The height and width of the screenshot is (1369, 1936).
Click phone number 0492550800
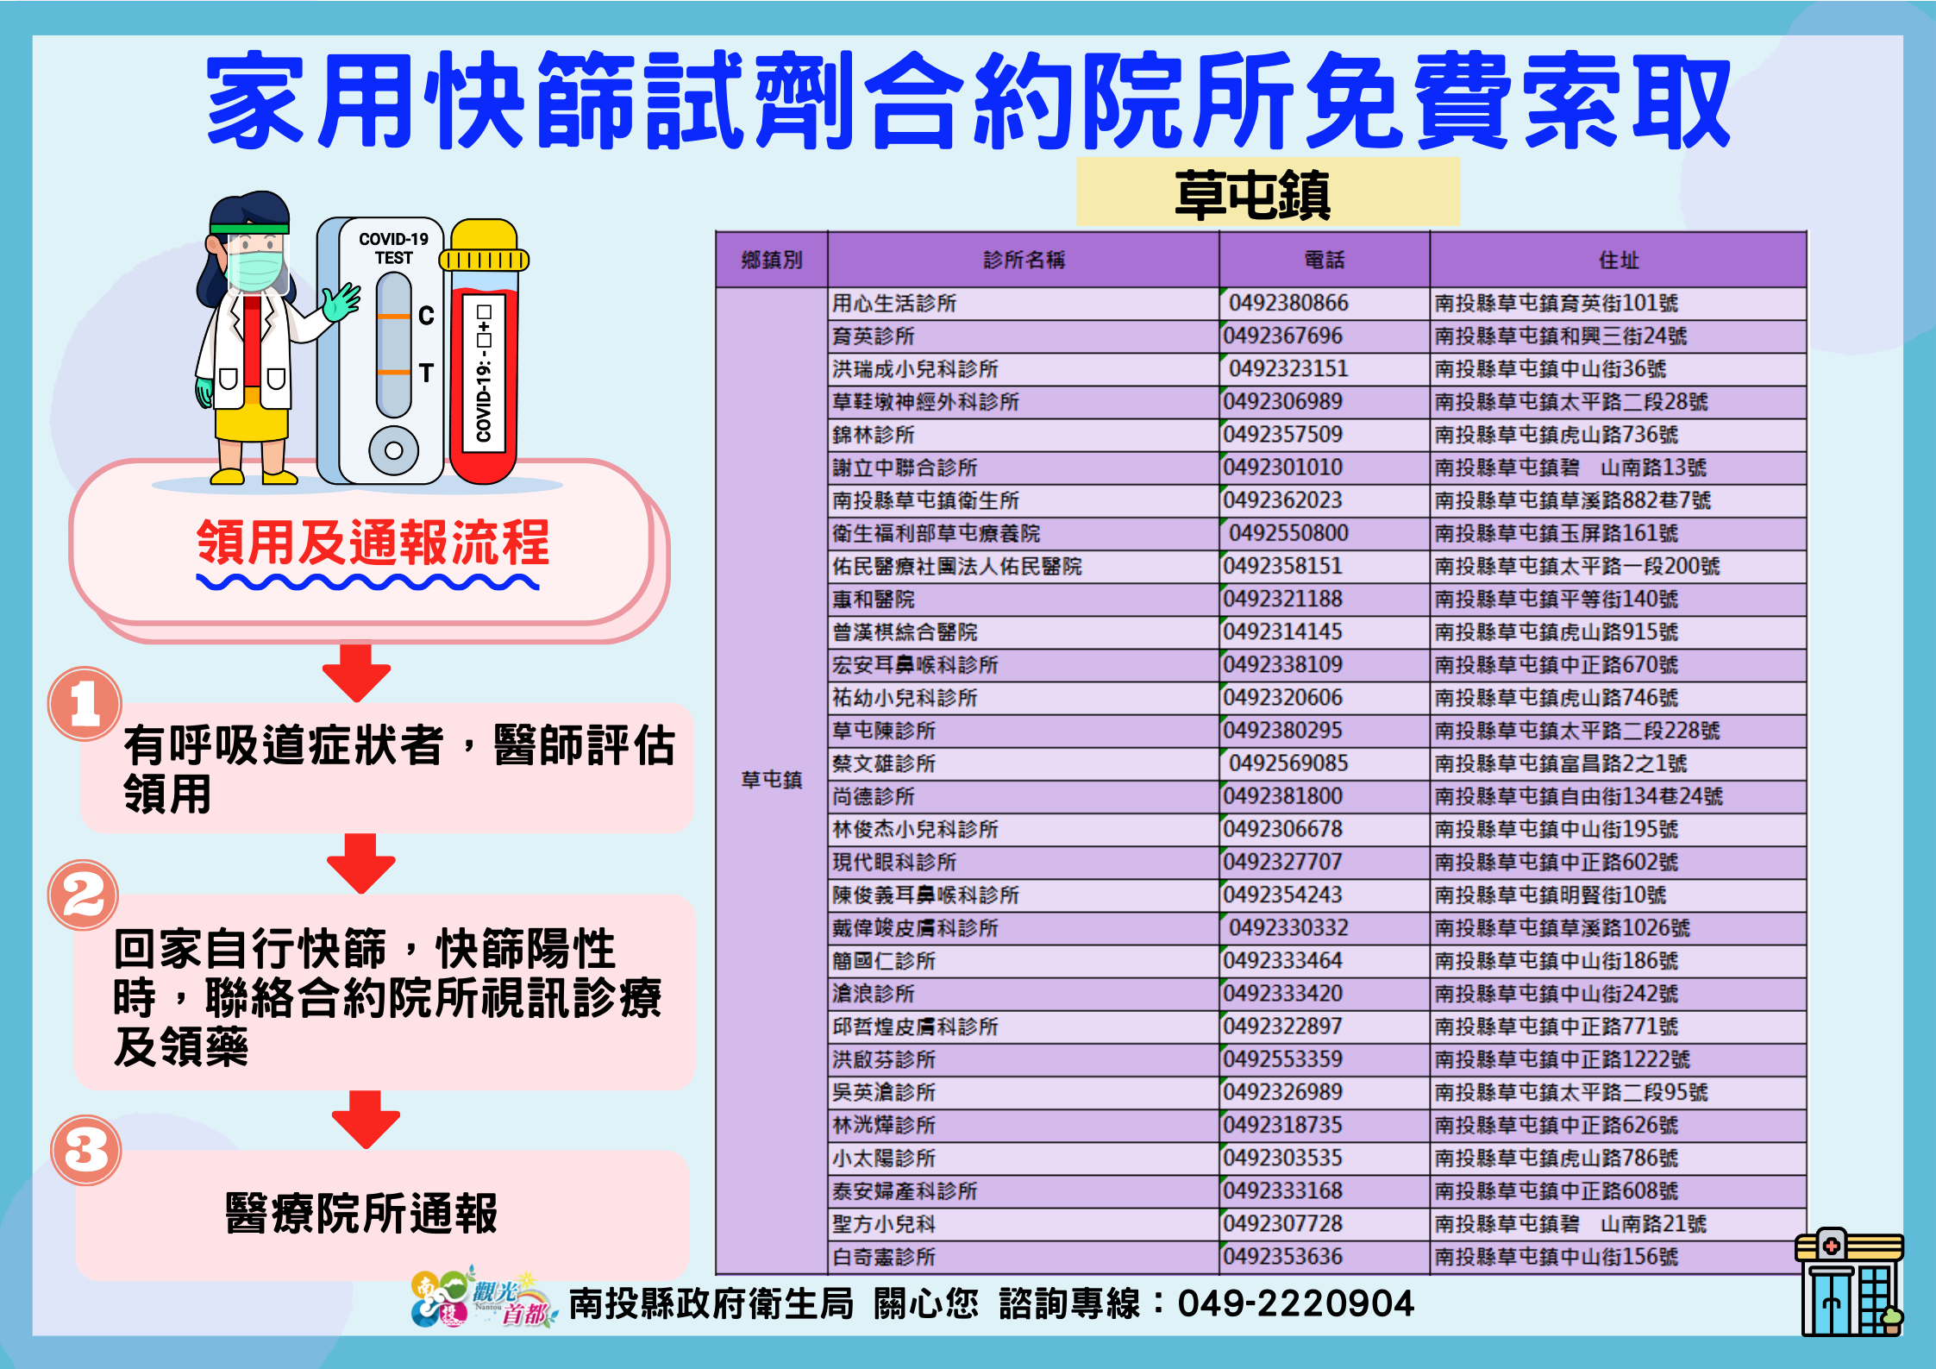(x=1288, y=533)
